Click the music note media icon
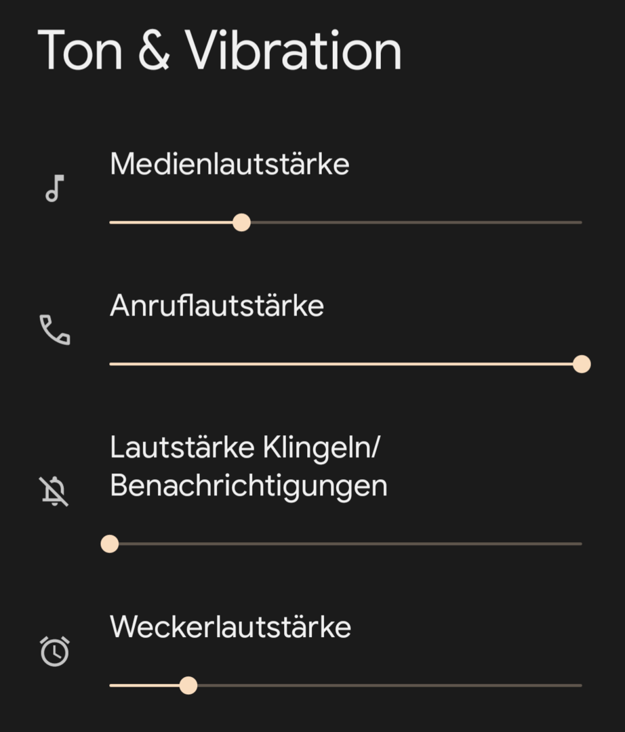This screenshot has height=732, width=625. coord(55,188)
